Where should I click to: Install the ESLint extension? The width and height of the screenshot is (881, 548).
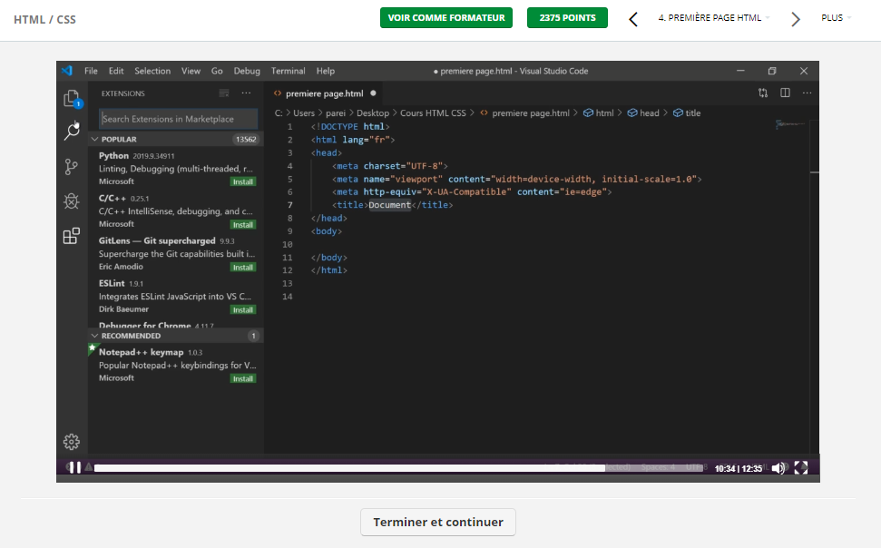(243, 309)
